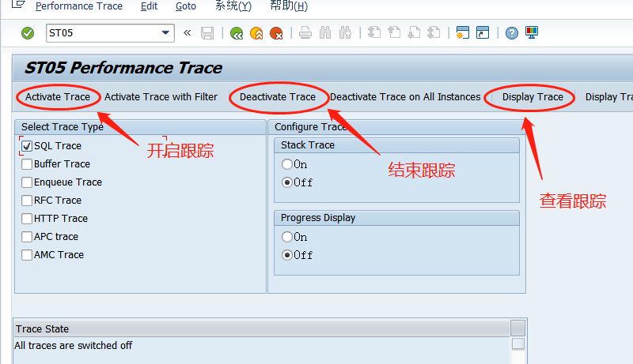Click the Save floppy disk icon

click(207, 33)
